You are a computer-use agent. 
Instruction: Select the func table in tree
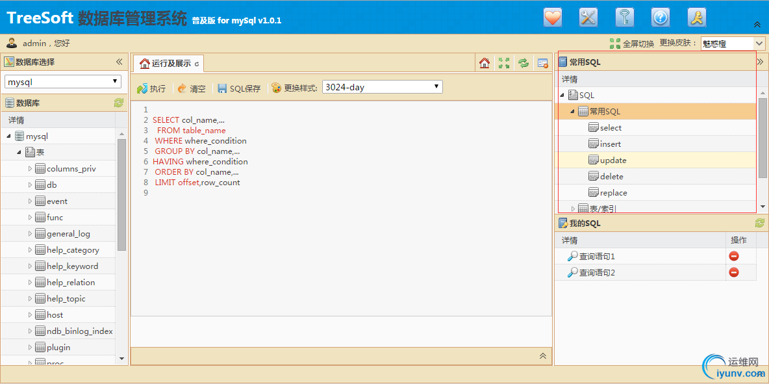[x=55, y=217]
